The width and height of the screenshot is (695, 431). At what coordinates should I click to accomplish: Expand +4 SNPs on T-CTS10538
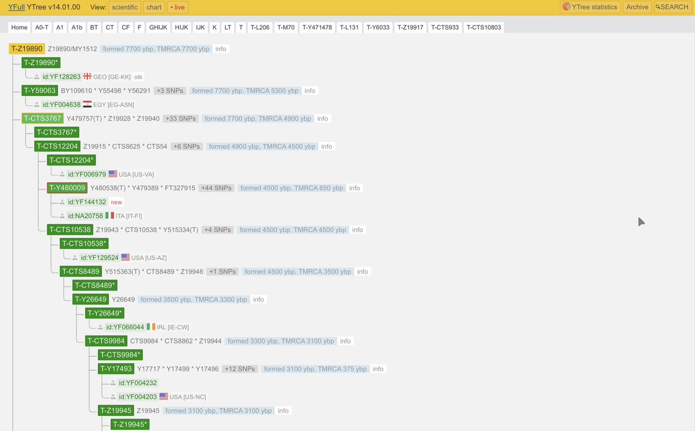[x=218, y=230]
